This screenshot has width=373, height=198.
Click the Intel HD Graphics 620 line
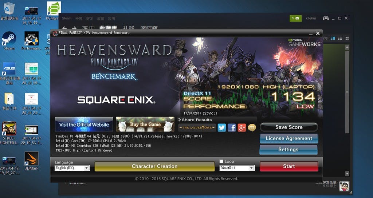103,146
